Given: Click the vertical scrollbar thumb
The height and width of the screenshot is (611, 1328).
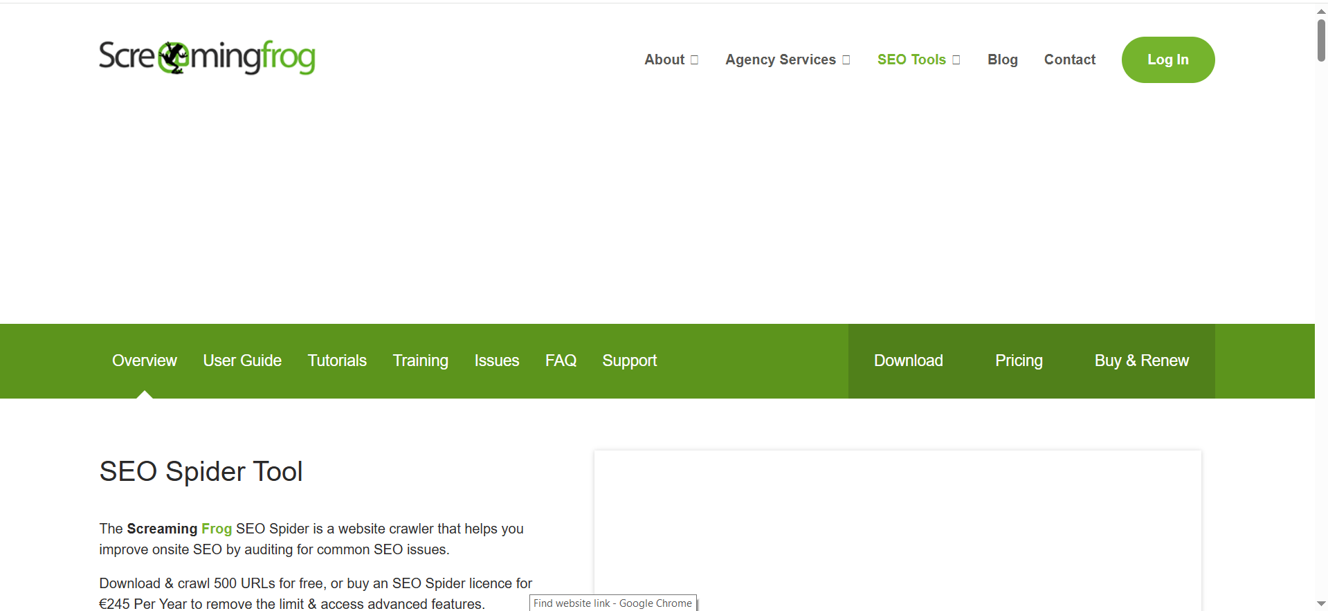Looking at the screenshot, I should [1321, 40].
